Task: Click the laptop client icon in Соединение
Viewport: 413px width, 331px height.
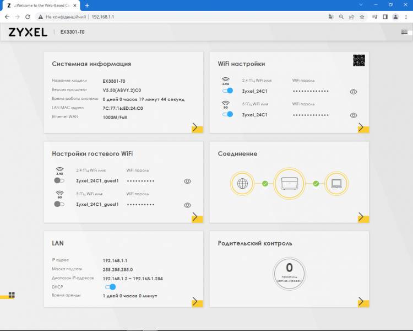Action: (336, 183)
